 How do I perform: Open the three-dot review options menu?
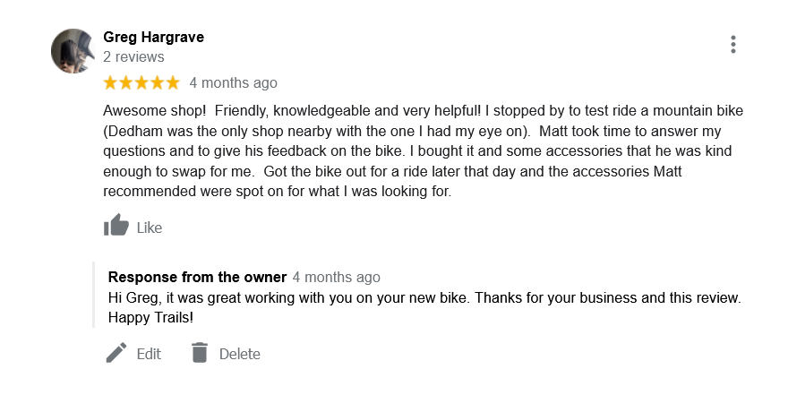pos(733,44)
